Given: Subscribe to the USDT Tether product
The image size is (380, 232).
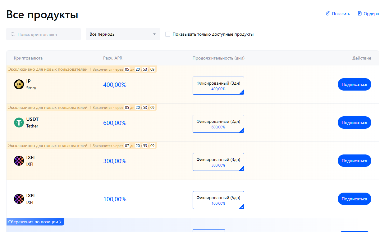Looking at the screenshot, I should point(355,123).
